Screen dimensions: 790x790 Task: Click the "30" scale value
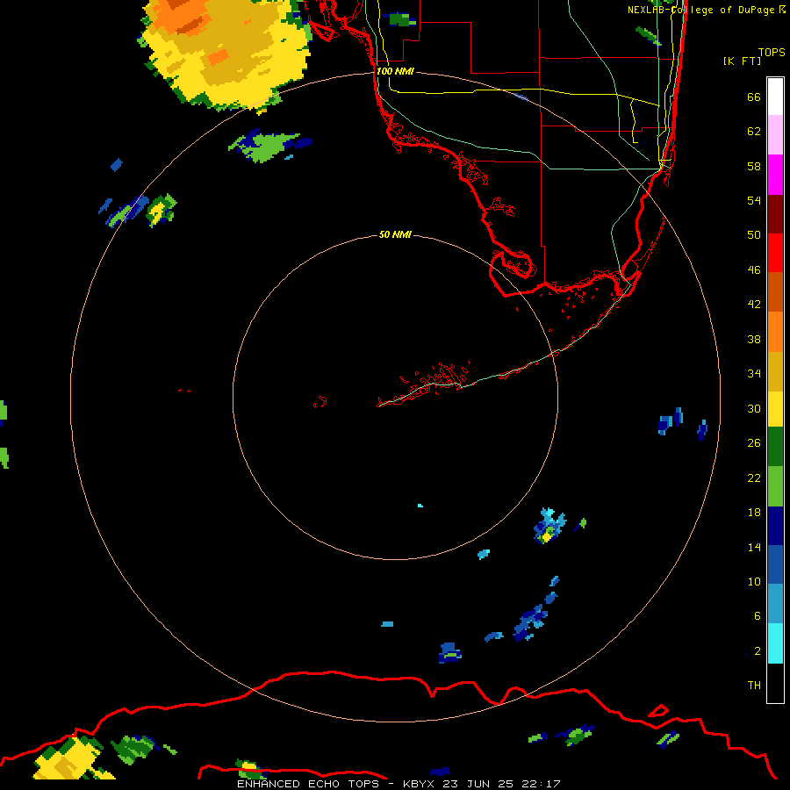(x=754, y=408)
